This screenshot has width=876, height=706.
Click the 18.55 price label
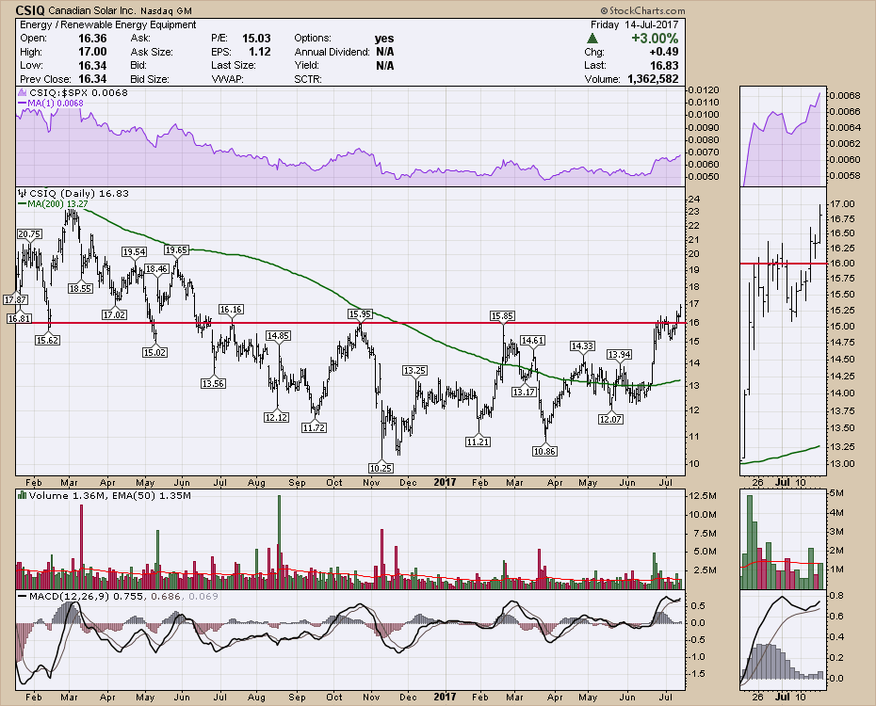tap(80, 289)
